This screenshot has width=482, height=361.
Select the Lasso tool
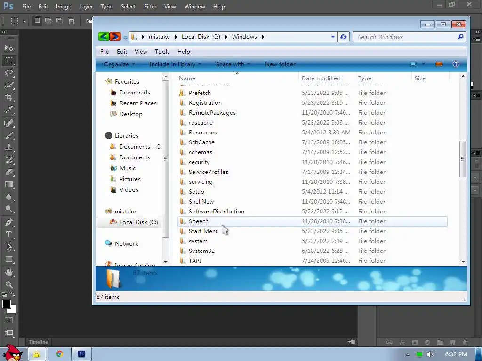(9, 73)
